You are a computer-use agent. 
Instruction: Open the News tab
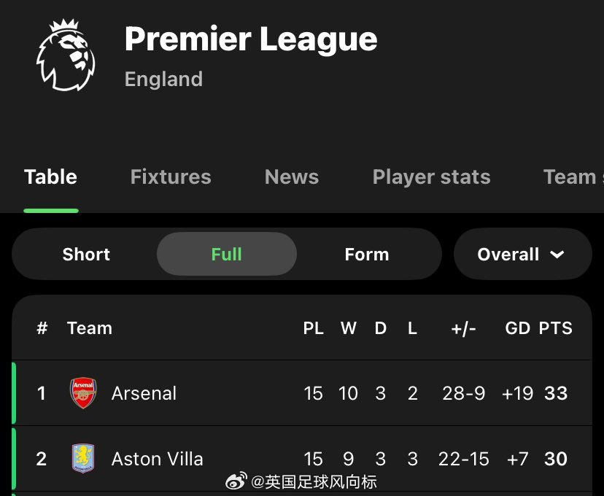pyautogui.click(x=292, y=177)
